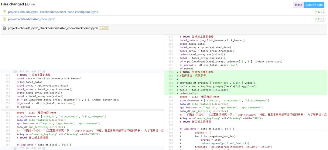This screenshot has height=150, width=328.
Task: Click the CHANGED label badge
Action: click(104, 28)
